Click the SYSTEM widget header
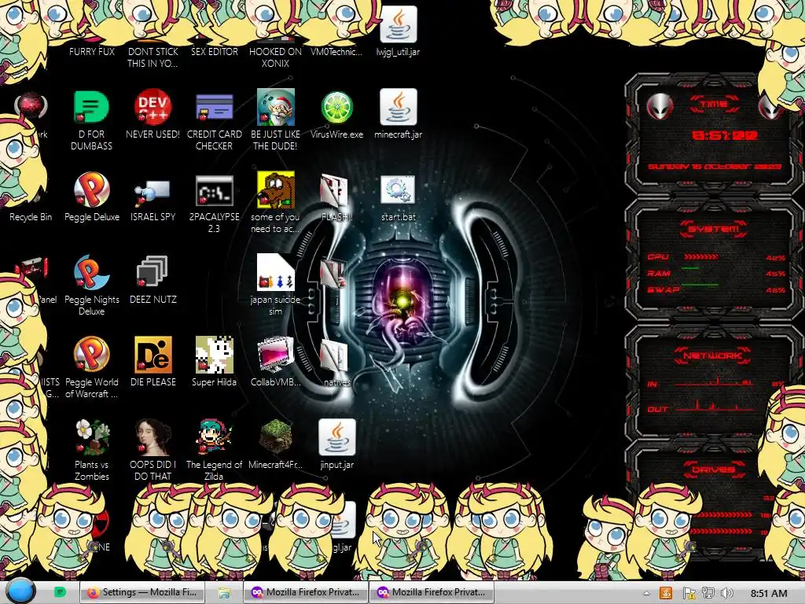This screenshot has height=604, width=805. coord(713,229)
